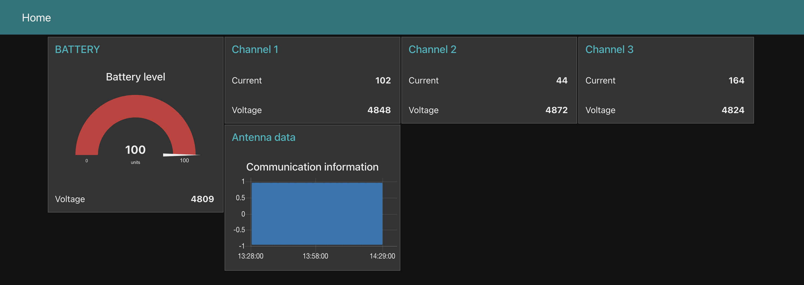Click the Home title in header
Image resolution: width=804 pixels, height=285 pixels.
click(36, 18)
